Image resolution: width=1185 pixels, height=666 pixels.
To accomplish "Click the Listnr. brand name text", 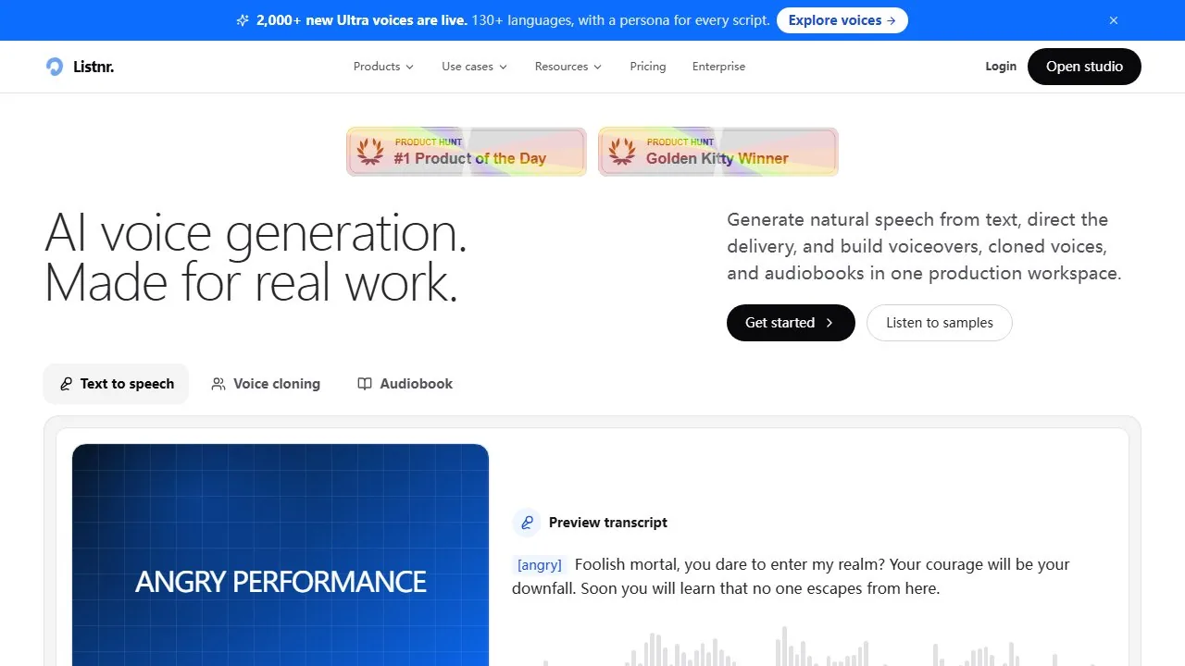I will [94, 67].
